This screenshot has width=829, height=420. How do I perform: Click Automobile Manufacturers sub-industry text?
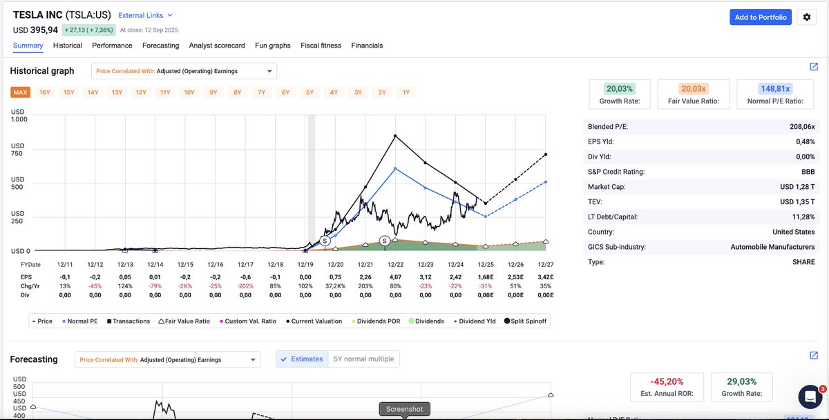772,247
